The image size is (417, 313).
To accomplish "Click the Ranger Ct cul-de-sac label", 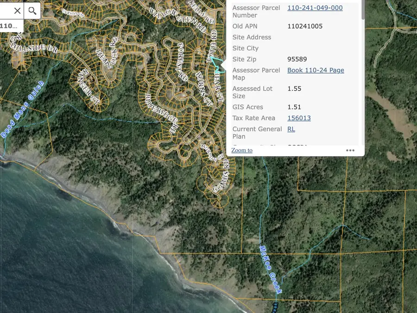I will (89, 86).
